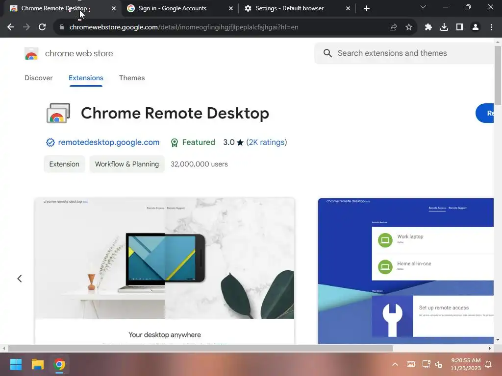Click the touch keyboard tray icon
502x376 pixels.
pos(411,364)
